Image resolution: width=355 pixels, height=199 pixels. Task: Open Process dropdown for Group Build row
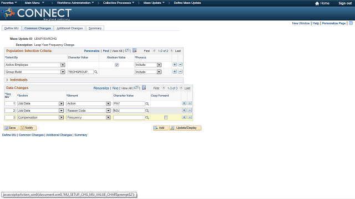tap(148, 72)
